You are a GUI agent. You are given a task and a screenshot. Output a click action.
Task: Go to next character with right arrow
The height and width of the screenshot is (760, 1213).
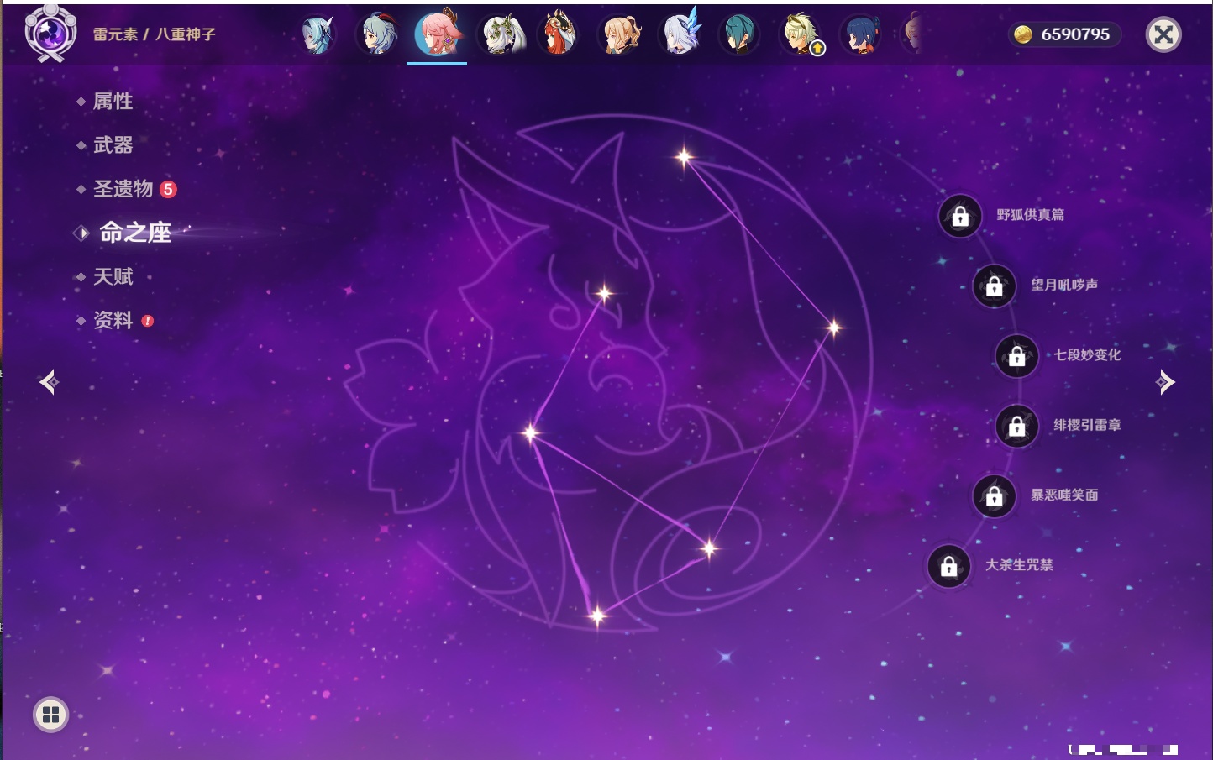tap(1165, 382)
